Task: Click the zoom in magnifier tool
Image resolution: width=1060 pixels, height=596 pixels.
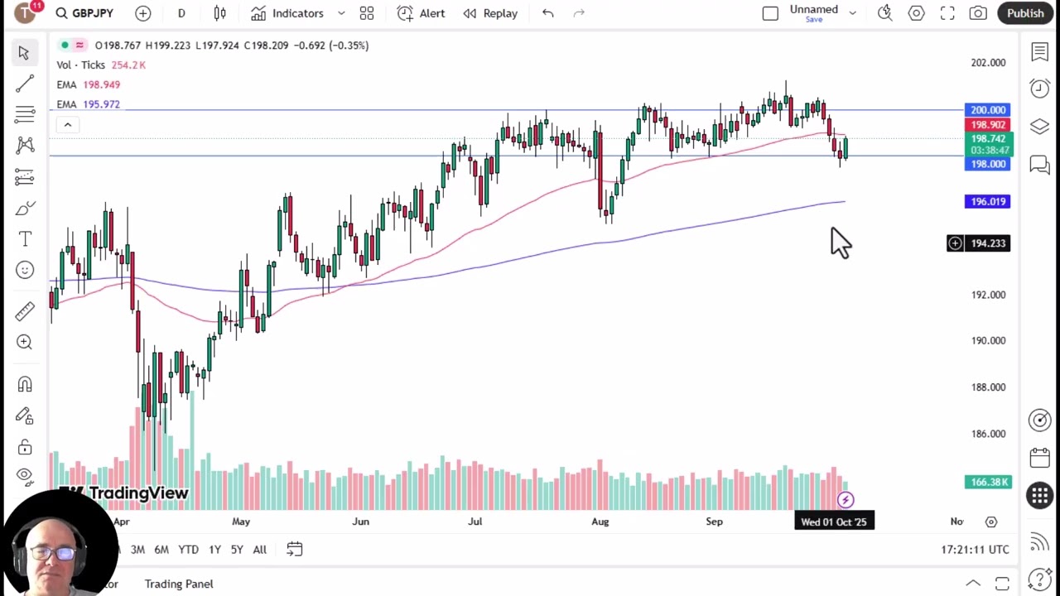Action: point(25,342)
